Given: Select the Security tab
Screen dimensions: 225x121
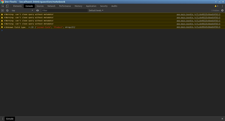Looking at the screenshot, I should tap(104, 6).
